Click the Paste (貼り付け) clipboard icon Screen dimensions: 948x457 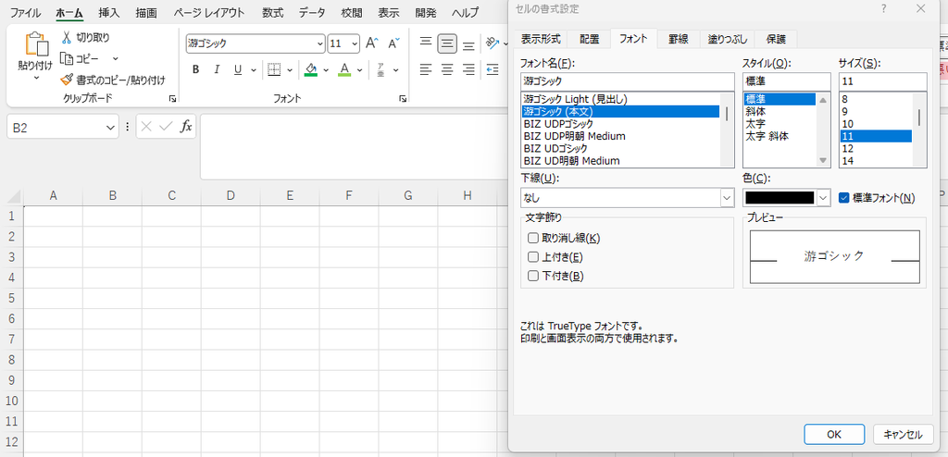(x=36, y=46)
